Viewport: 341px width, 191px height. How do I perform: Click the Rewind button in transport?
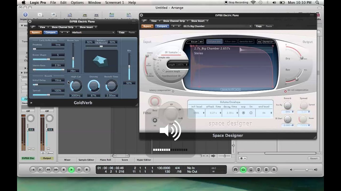[48, 170]
